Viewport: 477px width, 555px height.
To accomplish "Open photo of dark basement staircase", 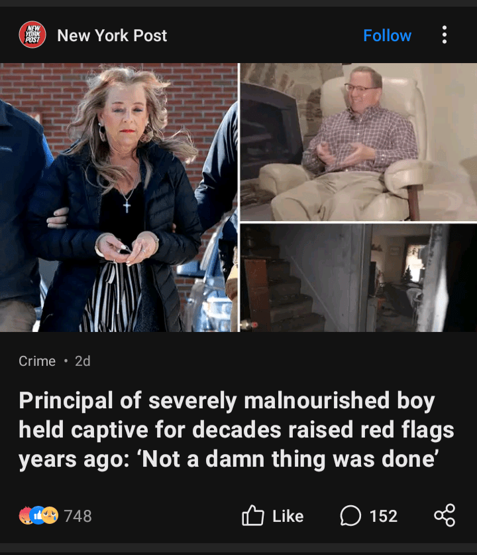I will [358, 278].
